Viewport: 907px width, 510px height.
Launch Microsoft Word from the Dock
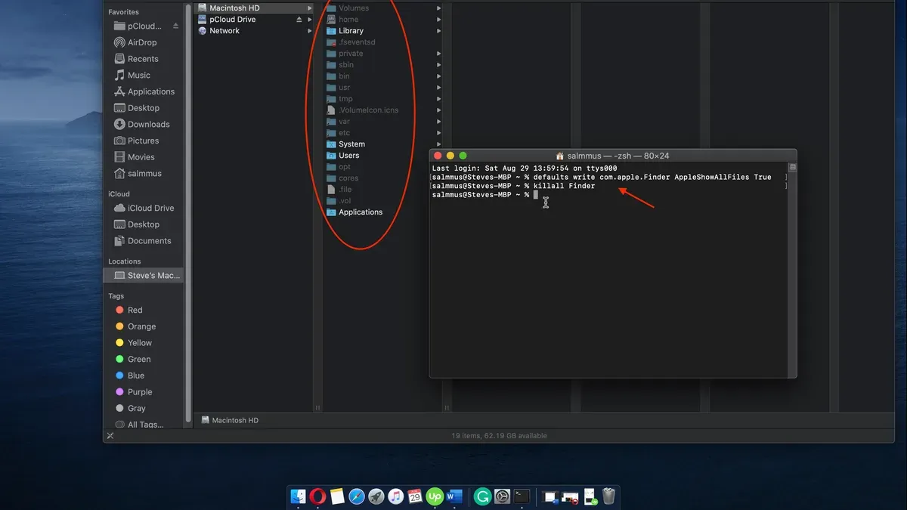click(454, 496)
